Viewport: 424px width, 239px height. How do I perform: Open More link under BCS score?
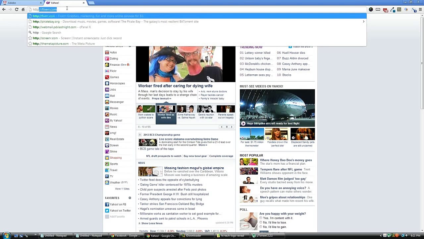(203, 145)
